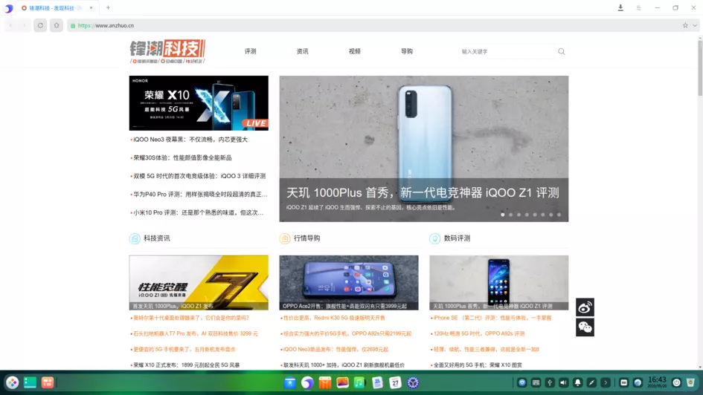Open the notification bell tray icon
Viewport: 703px width, 395px height.
coord(577,382)
